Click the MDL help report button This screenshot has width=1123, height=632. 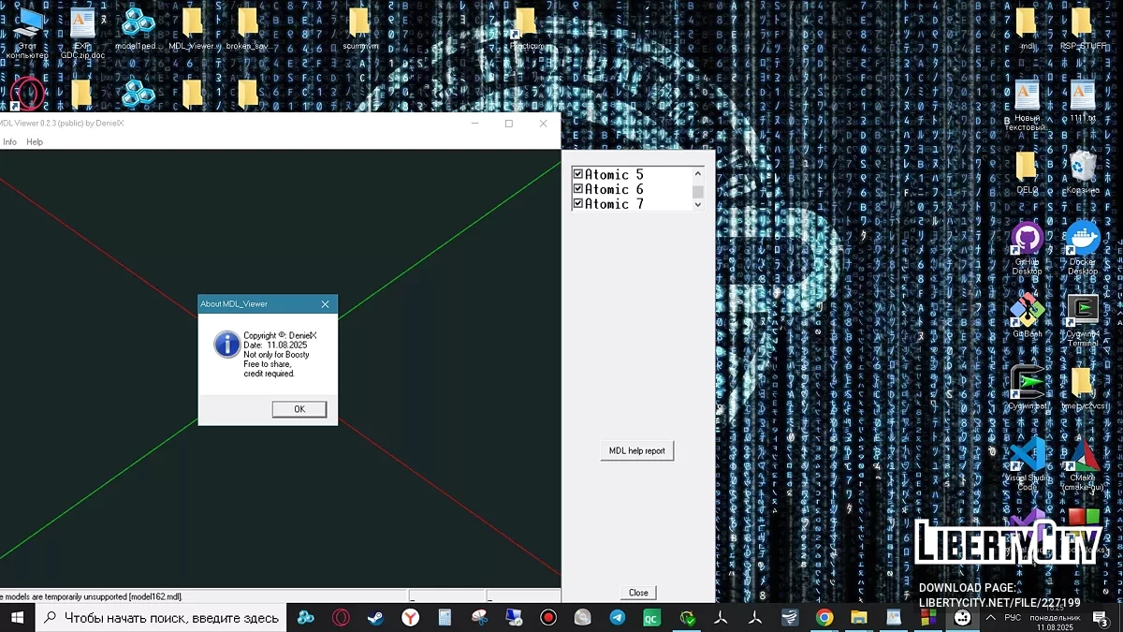point(636,451)
